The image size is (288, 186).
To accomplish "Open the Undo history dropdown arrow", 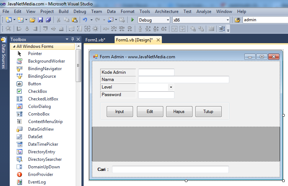I will [x=91, y=20].
